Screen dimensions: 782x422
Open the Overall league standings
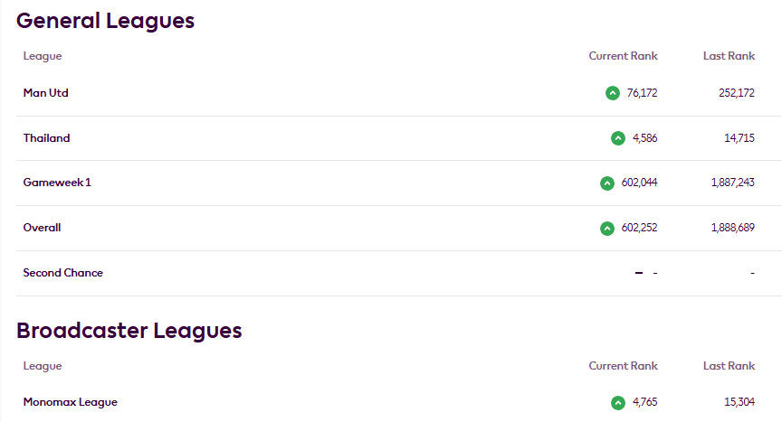click(x=42, y=228)
